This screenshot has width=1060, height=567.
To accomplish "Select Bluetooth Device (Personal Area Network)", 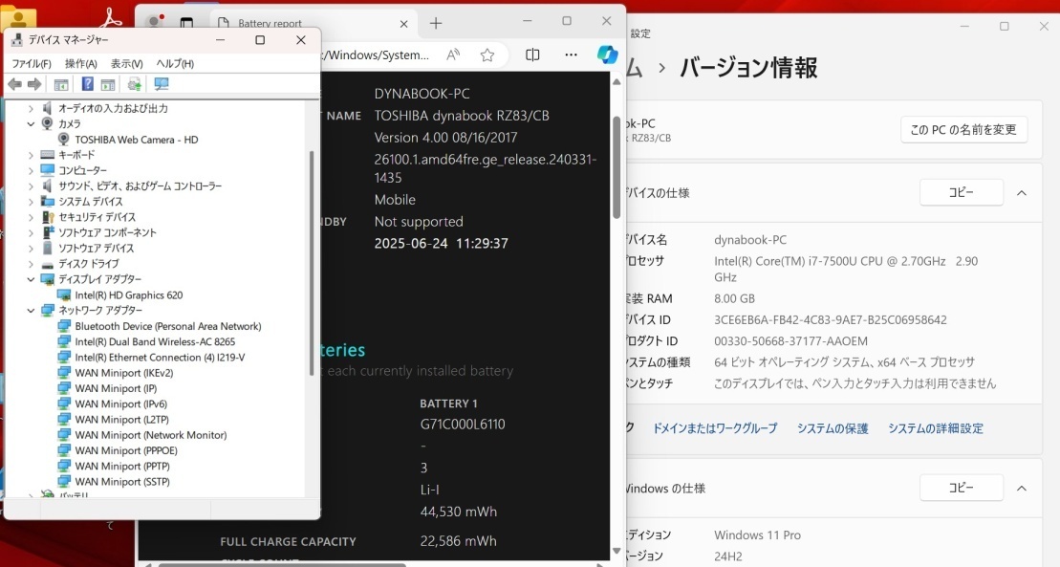I will (167, 326).
